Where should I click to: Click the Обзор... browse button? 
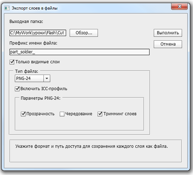click(x=84, y=33)
